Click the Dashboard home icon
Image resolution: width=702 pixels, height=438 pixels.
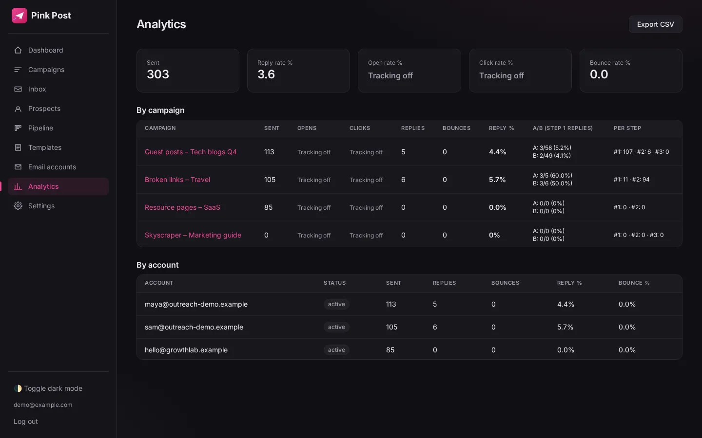click(x=18, y=50)
